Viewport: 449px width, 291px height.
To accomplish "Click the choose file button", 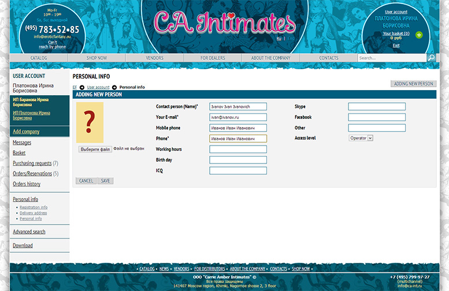I will pyautogui.click(x=95, y=149).
